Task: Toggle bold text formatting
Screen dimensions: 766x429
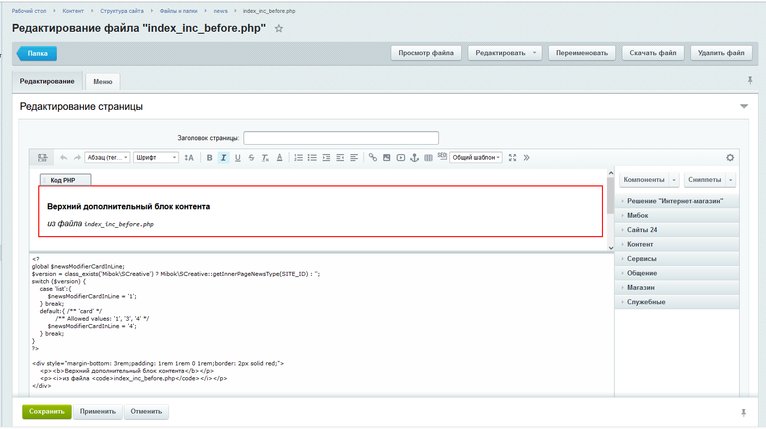Action: (x=210, y=158)
